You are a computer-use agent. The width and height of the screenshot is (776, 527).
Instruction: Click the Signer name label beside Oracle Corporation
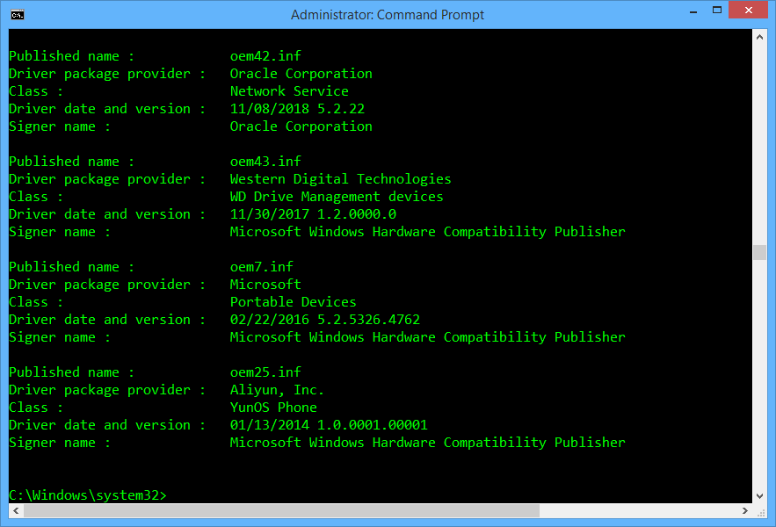click(x=60, y=126)
